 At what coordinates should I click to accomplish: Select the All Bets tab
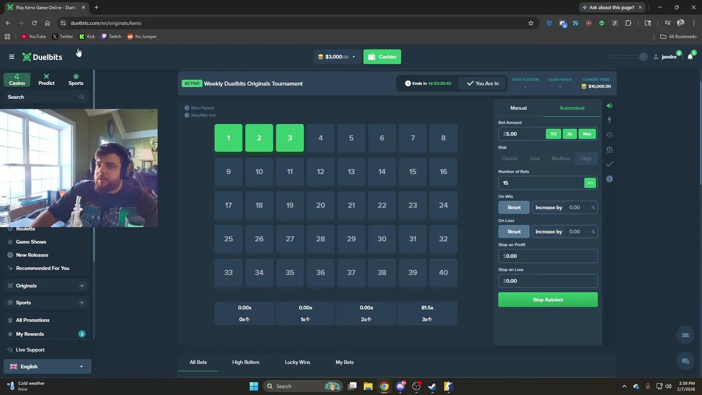pyautogui.click(x=198, y=362)
